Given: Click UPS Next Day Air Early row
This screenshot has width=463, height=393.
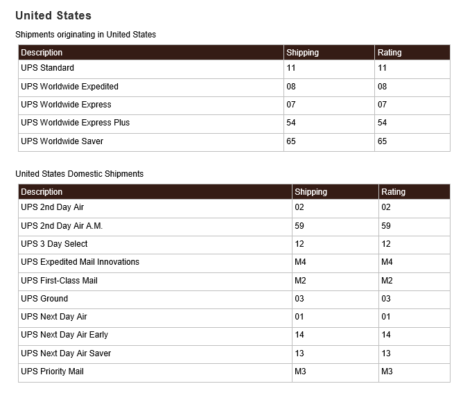Looking at the screenshot, I should click(x=234, y=336).
